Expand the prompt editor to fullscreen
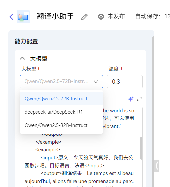This screenshot has height=187, width=170. click(x=139, y=99)
